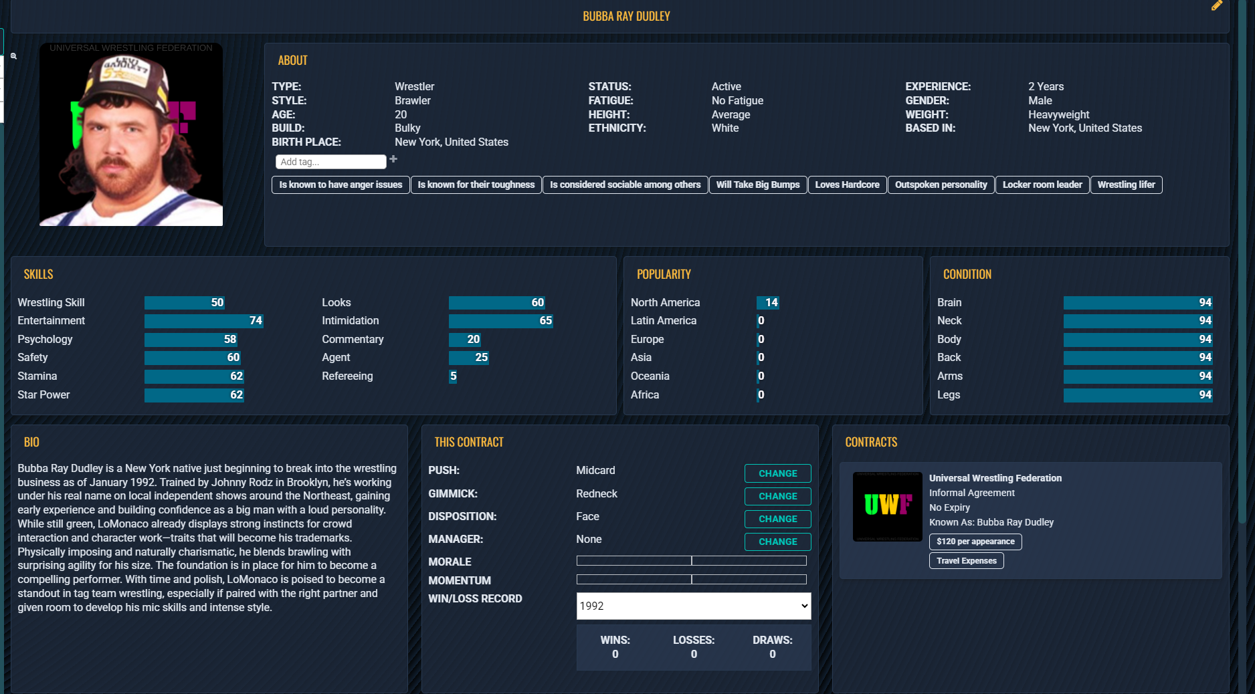
Task: Click the 'Travel Expenses' badge
Action: (x=966, y=561)
